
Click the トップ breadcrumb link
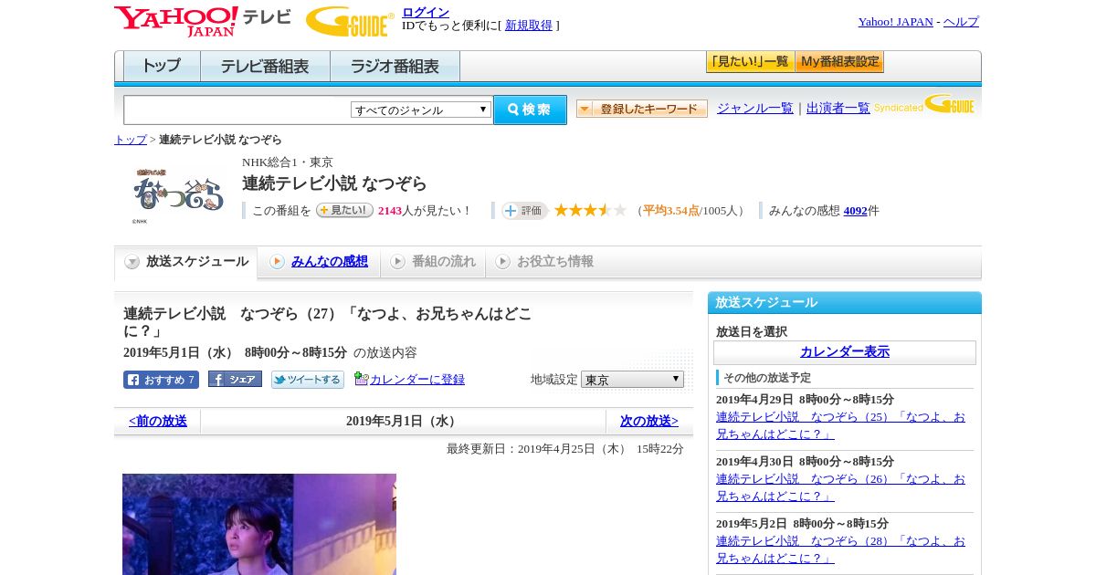131,140
